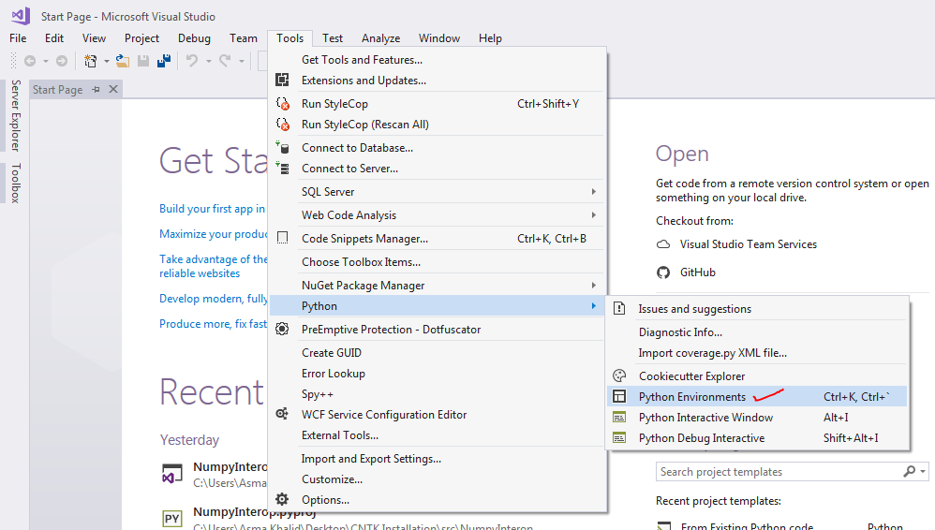This screenshot has height=530, width=935.
Task: Click the Search project templates field
Action: (778, 472)
